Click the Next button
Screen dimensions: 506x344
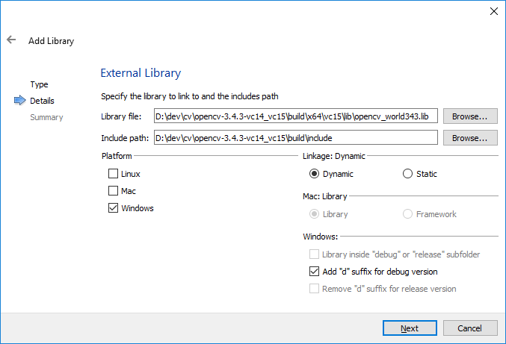coord(410,328)
